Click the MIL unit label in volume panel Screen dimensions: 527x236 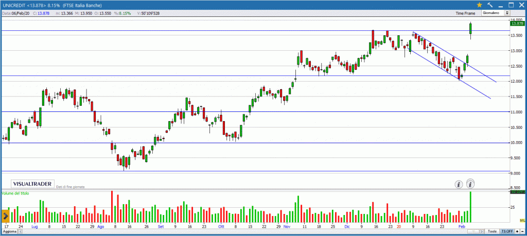pos(522,220)
